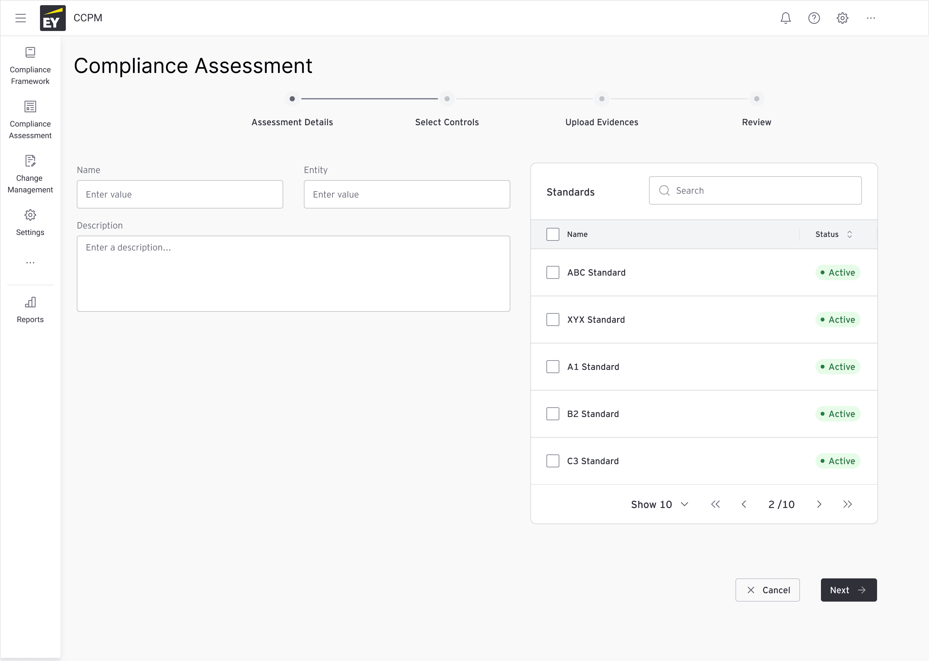Check the ABC Standard checkbox
The image size is (929, 661).
pyautogui.click(x=552, y=272)
